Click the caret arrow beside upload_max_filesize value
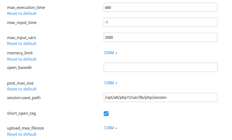232x140 pixels. coord(116,128)
